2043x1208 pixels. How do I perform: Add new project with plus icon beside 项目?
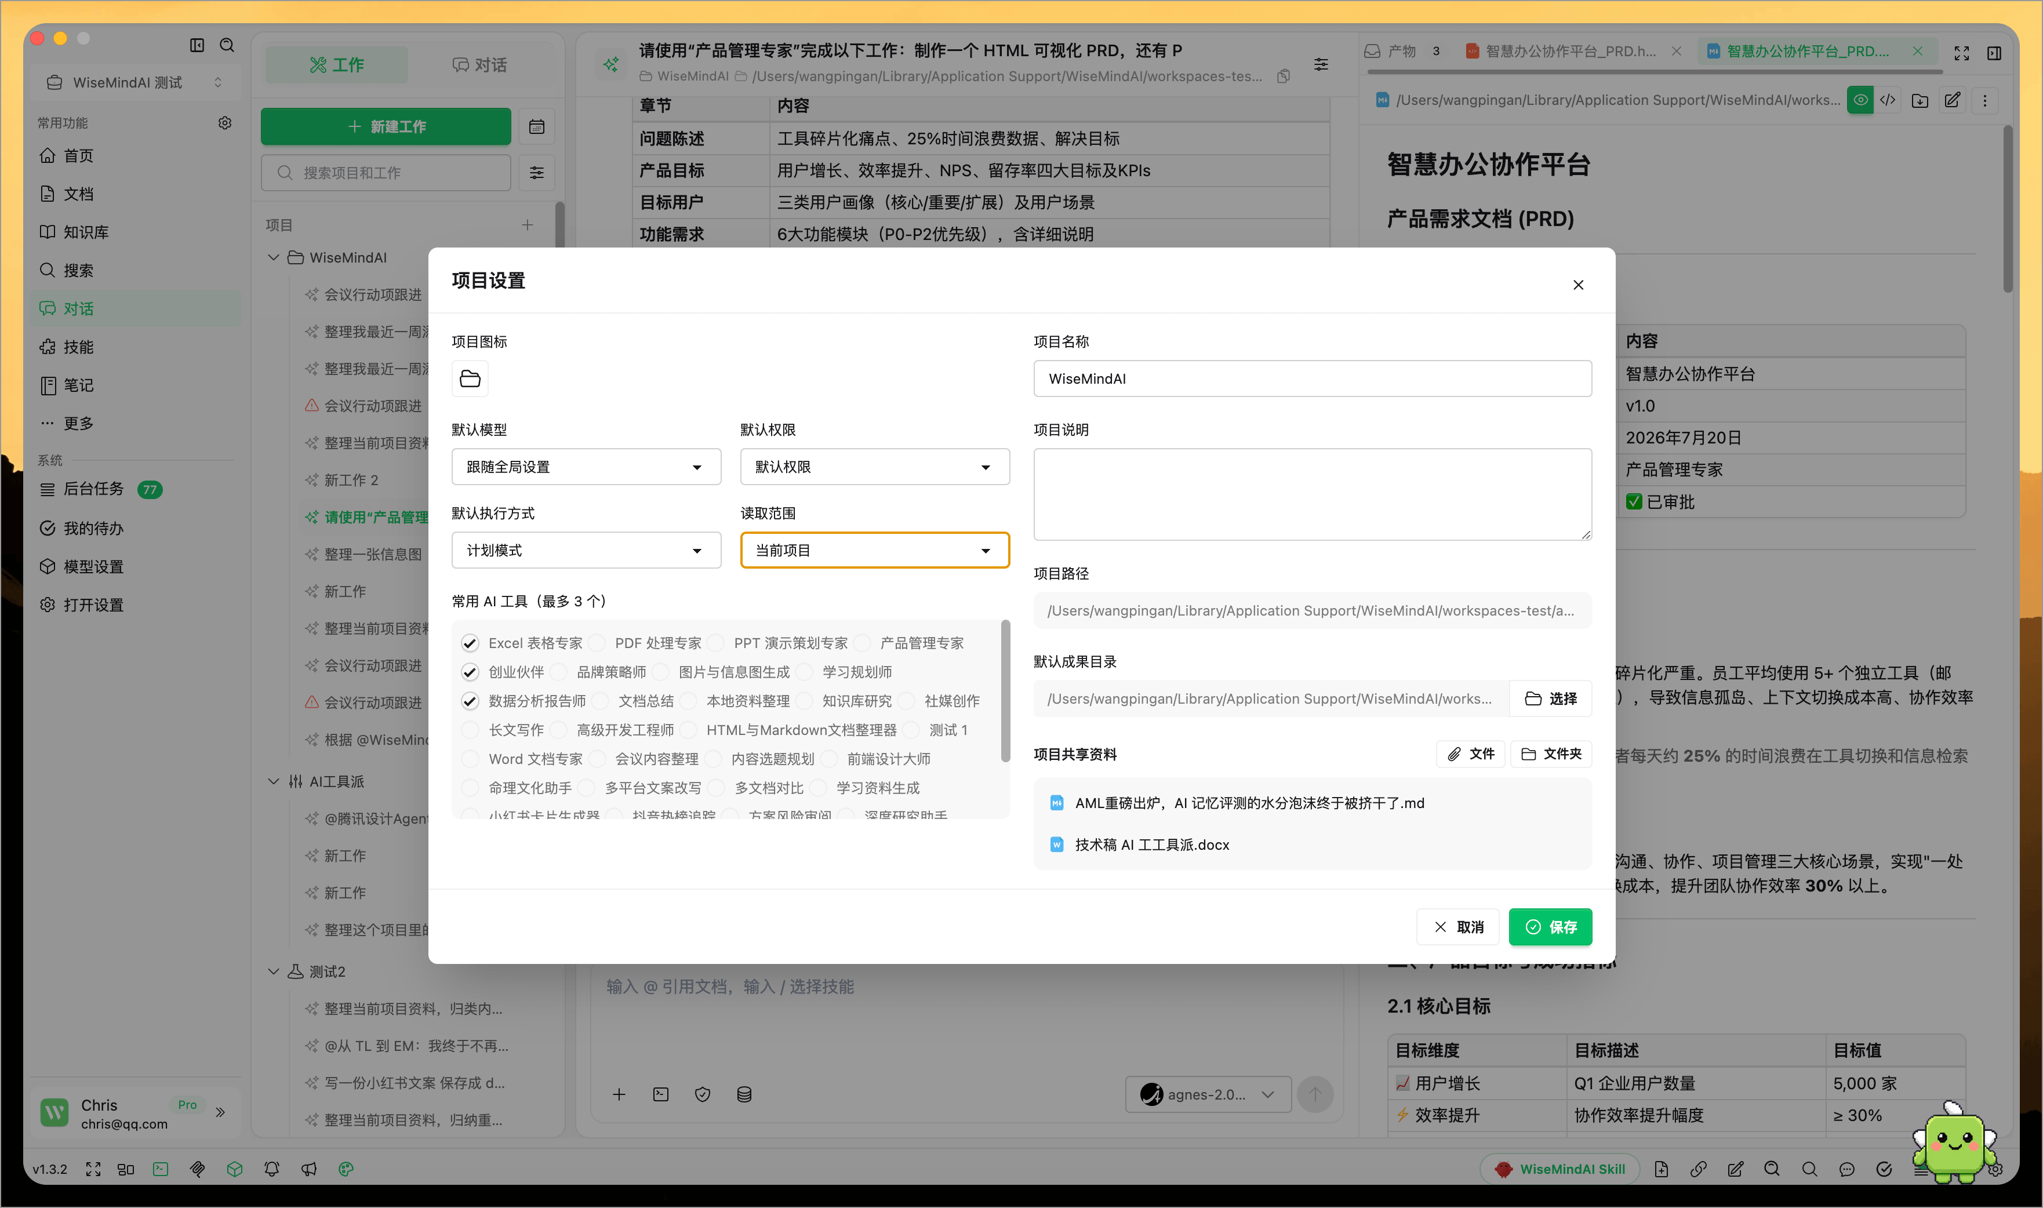pyautogui.click(x=528, y=225)
